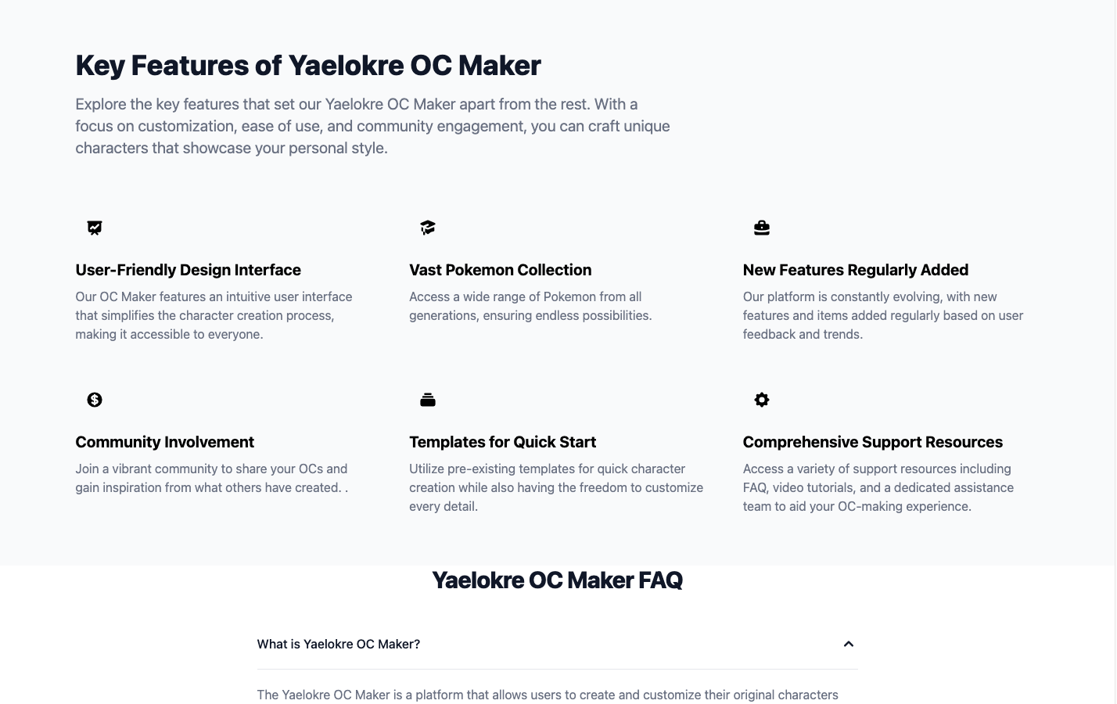The height and width of the screenshot is (704, 1117).
Task: Click the upward chevron next to the FAQ question
Action: click(849, 644)
